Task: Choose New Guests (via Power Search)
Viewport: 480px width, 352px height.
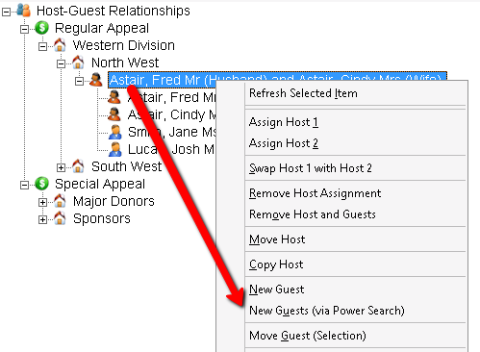Action: [327, 311]
